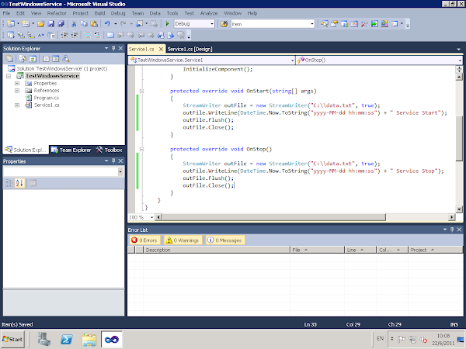The height and width of the screenshot is (349, 466).
Task: Sort Error List by Project column
Action: (x=436, y=250)
